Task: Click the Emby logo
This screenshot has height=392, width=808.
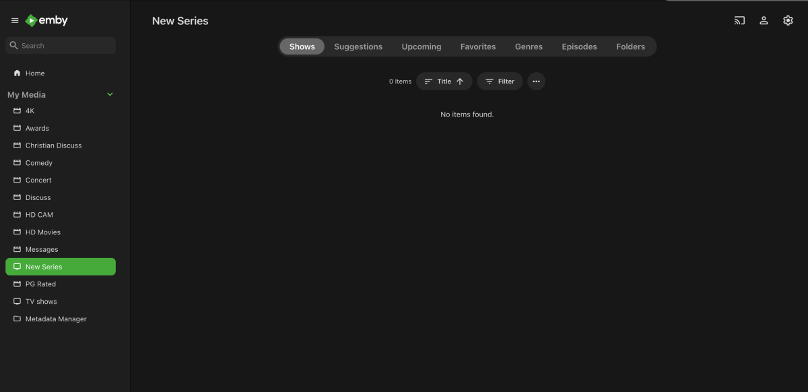Action: click(x=46, y=20)
